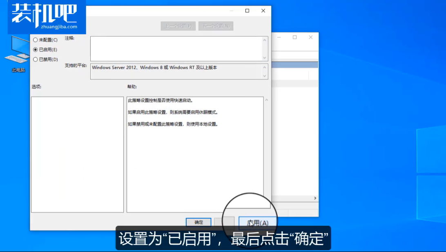Select the 未配置(C) radio button
The height and width of the screenshot is (252, 446).
(36, 40)
